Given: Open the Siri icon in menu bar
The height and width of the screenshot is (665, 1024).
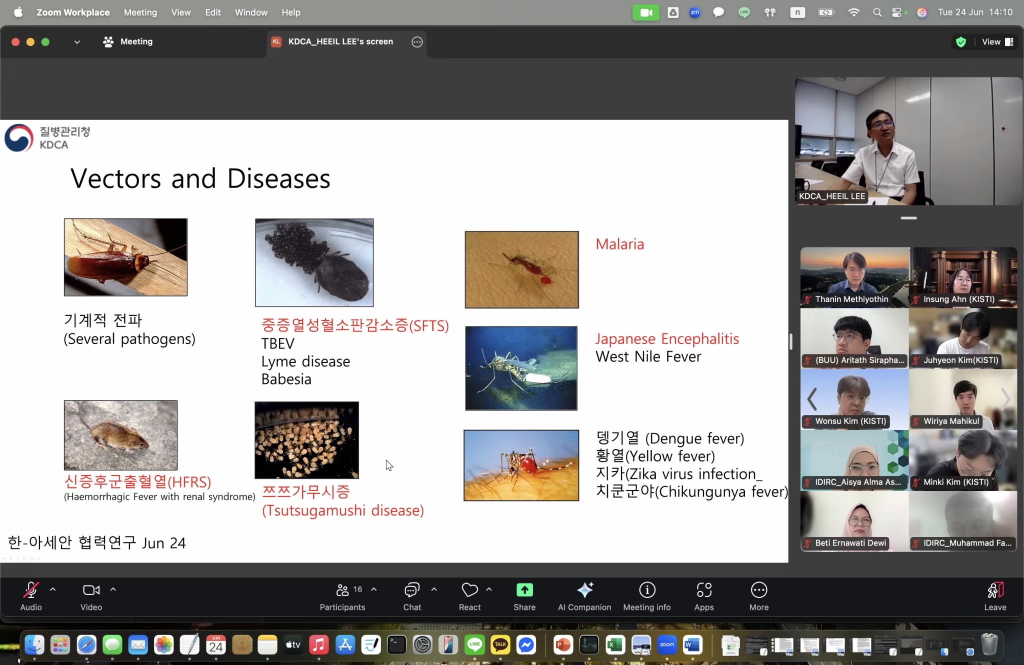Looking at the screenshot, I should tap(922, 12).
